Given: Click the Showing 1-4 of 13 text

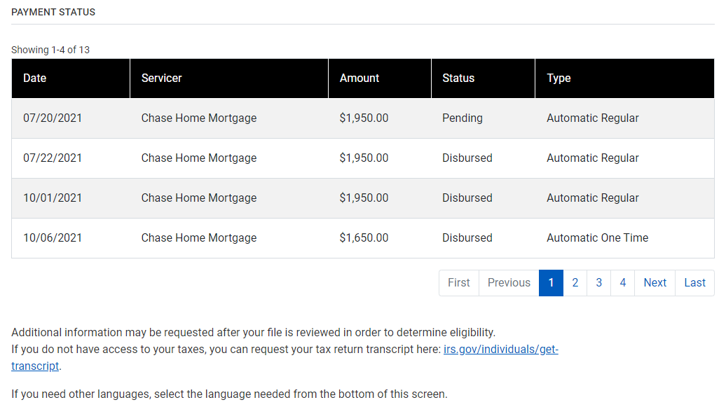Looking at the screenshot, I should pyautogui.click(x=47, y=50).
